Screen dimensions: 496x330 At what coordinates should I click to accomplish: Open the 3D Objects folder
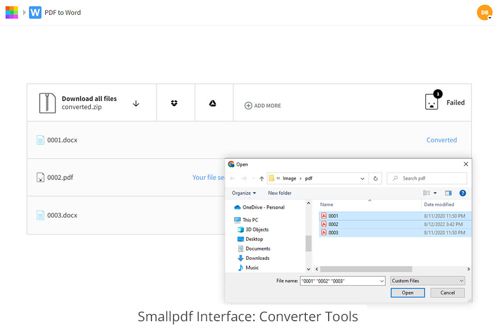coord(253,229)
